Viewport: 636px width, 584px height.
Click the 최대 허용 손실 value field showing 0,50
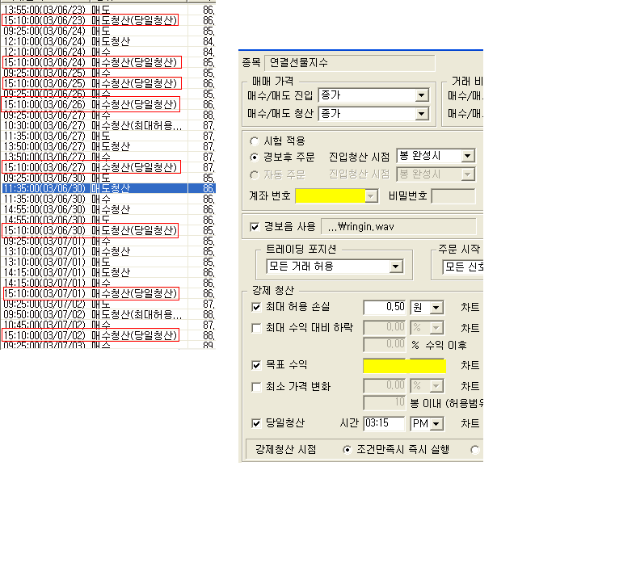[x=385, y=308]
